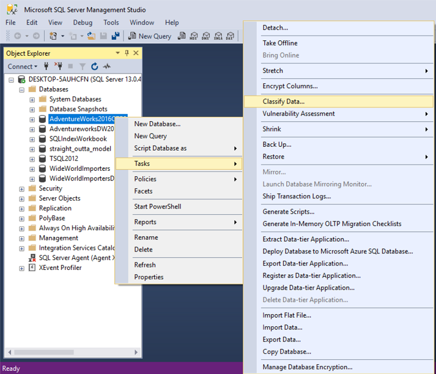
Task: Refresh Object Explorer with the circular arrow
Action: pos(95,66)
